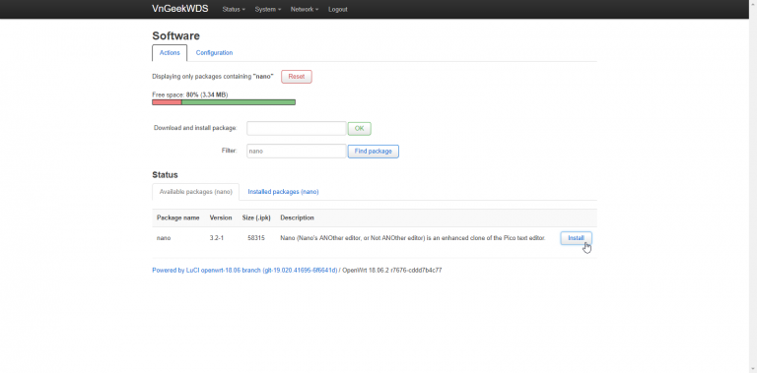Screen dimensions: 757x373
Task: Click the free space usage bar
Action: click(x=224, y=102)
